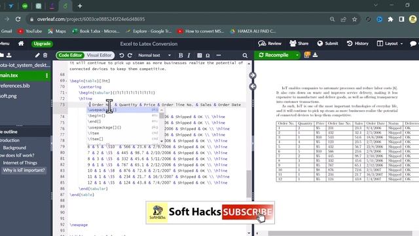
Task: Click the Submit button
Action: tap(327, 44)
